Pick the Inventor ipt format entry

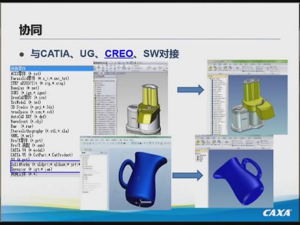pyautogui.click(x=31, y=169)
